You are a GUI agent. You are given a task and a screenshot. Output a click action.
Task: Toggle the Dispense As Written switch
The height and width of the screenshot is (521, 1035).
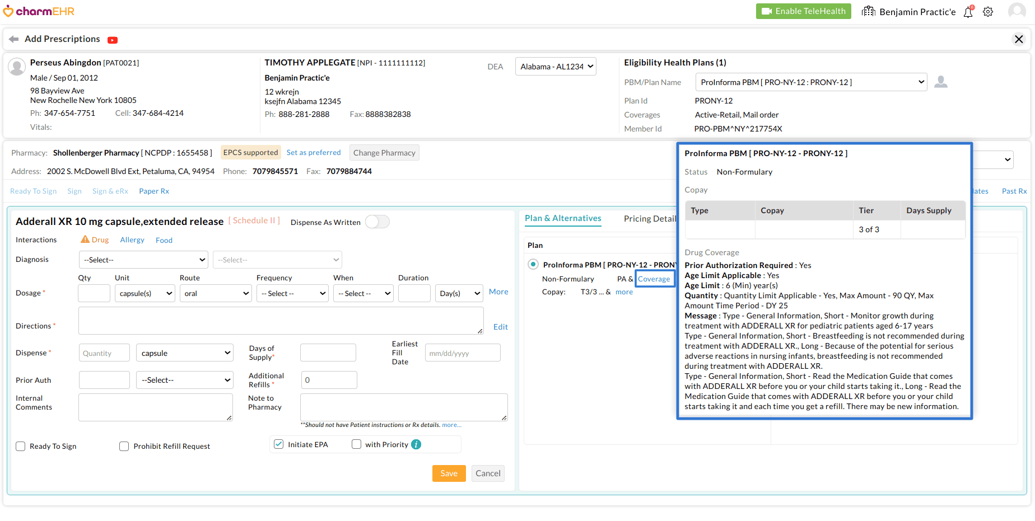(x=377, y=222)
